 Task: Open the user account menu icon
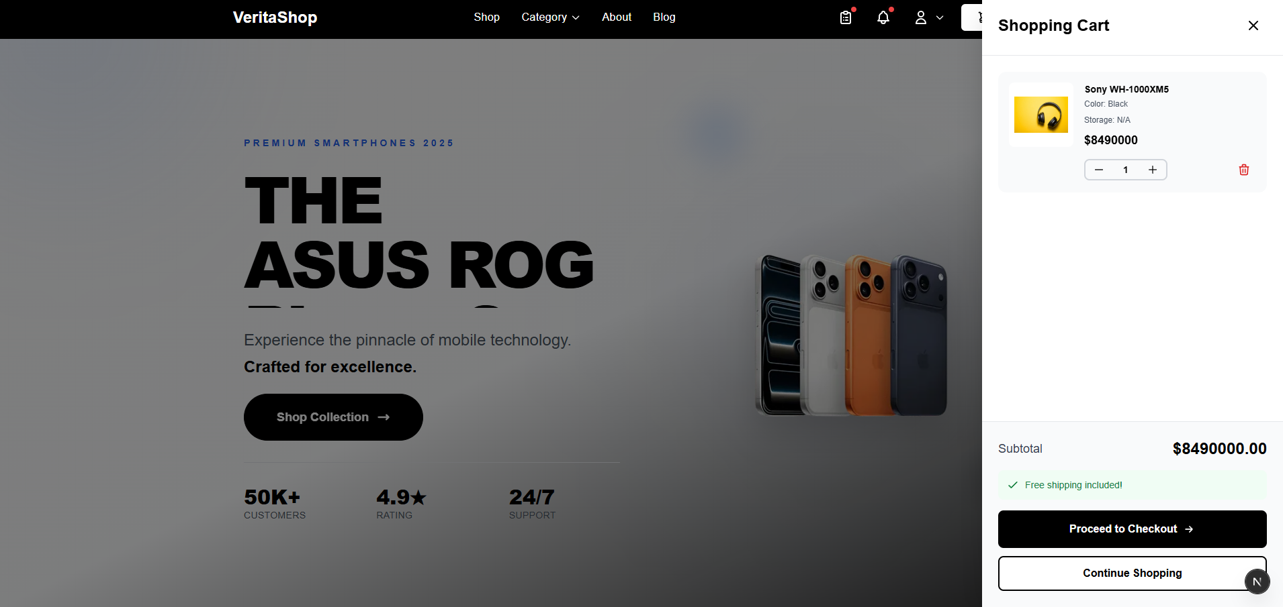(921, 17)
